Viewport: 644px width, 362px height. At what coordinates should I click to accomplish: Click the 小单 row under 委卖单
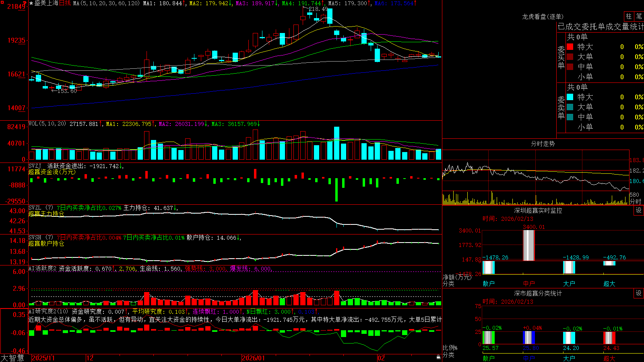tap(605, 127)
